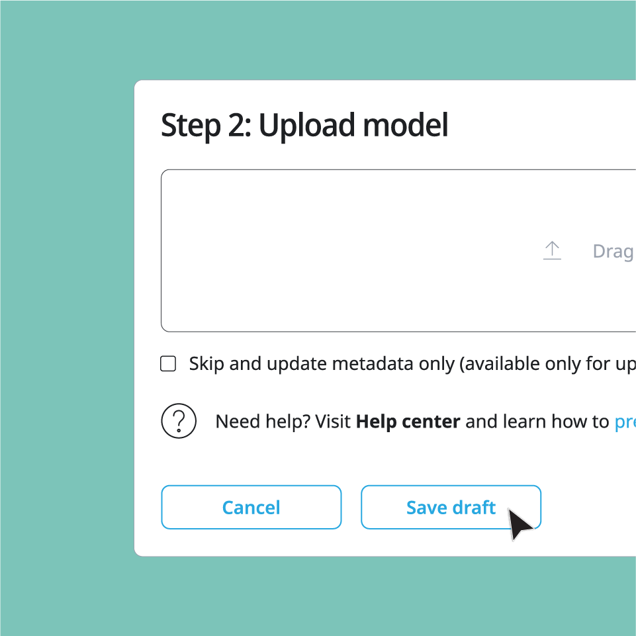Click the "learn how to" text
The width and height of the screenshot is (636, 636).
coord(537,422)
